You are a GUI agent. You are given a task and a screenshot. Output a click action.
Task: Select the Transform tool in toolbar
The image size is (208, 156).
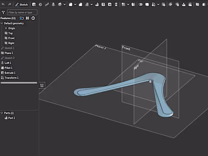(154, 5)
